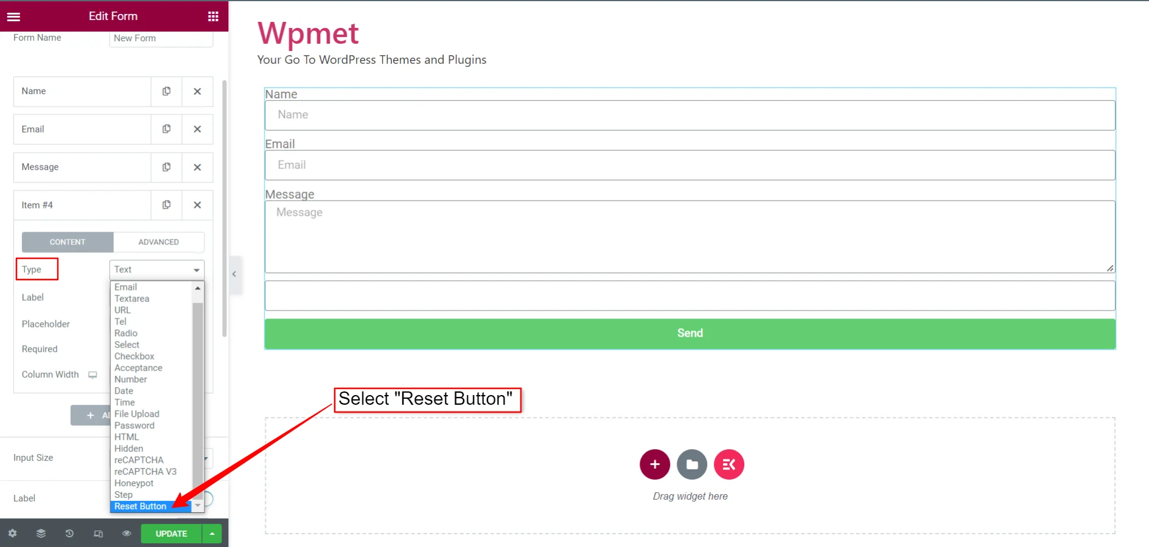The width and height of the screenshot is (1149, 547).
Task: Open the Settings gear in bottom bar
Action: (12, 534)
